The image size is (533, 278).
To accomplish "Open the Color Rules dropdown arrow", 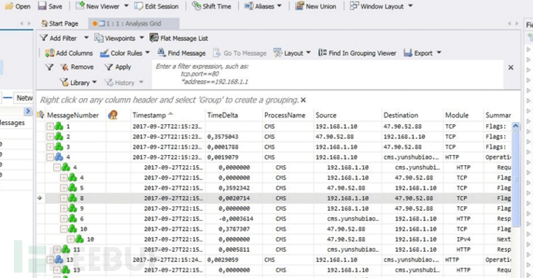I will coord(148,53).
